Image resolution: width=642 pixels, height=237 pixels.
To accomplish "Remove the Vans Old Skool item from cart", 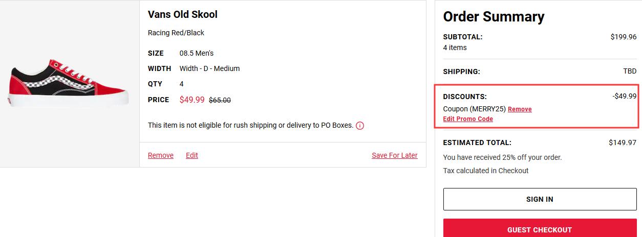I will pos(161,155).
